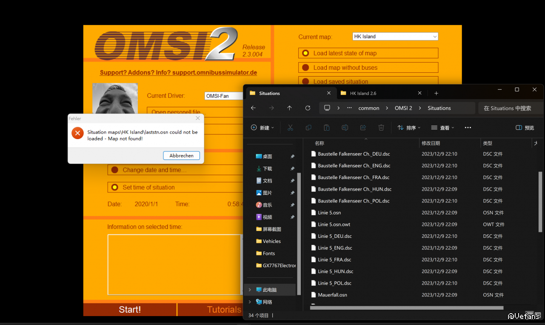Click OMSI 2 in the breadcrumb path
This screenshot has height=325, width=545.
(403, 108)
